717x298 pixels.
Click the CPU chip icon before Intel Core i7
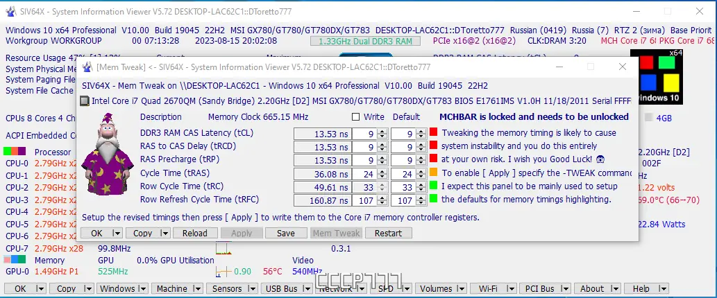(85, 101)
